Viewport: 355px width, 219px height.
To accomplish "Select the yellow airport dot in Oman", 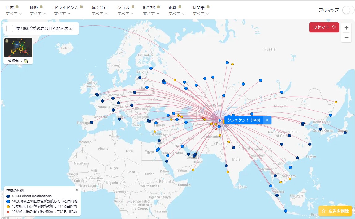I will pyautogui.click(x=193, y=170).
